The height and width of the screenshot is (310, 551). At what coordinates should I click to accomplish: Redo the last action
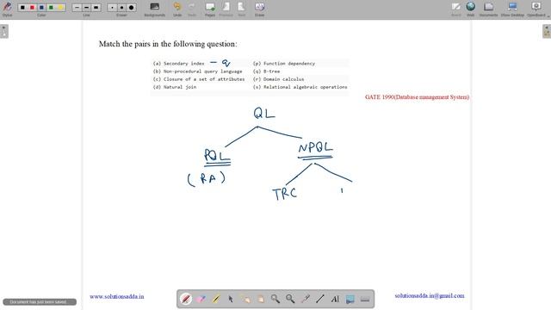click(192, 9)
